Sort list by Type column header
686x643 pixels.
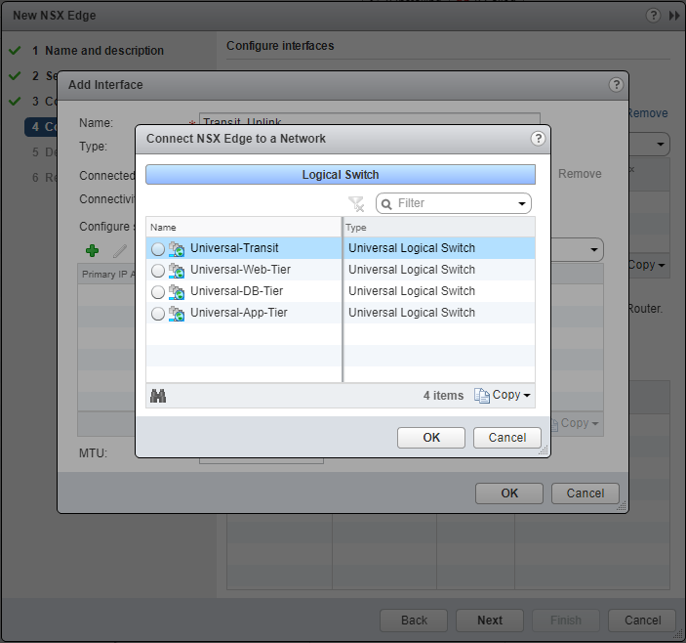pos(439,227)
